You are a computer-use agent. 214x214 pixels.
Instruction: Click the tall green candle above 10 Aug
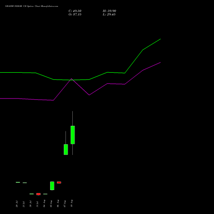[x=73, y=135]
